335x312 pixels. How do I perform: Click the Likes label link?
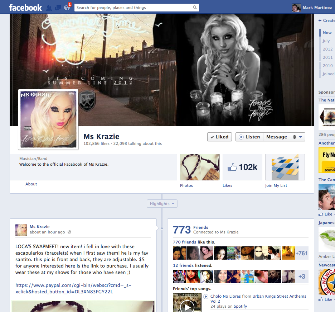[x=227, y=185]
